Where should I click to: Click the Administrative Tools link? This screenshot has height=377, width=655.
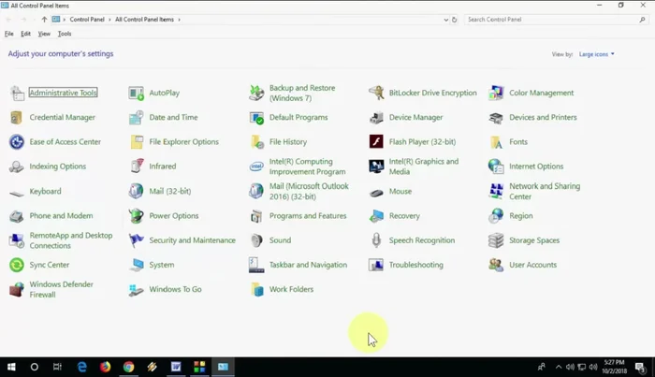point(63,93)
